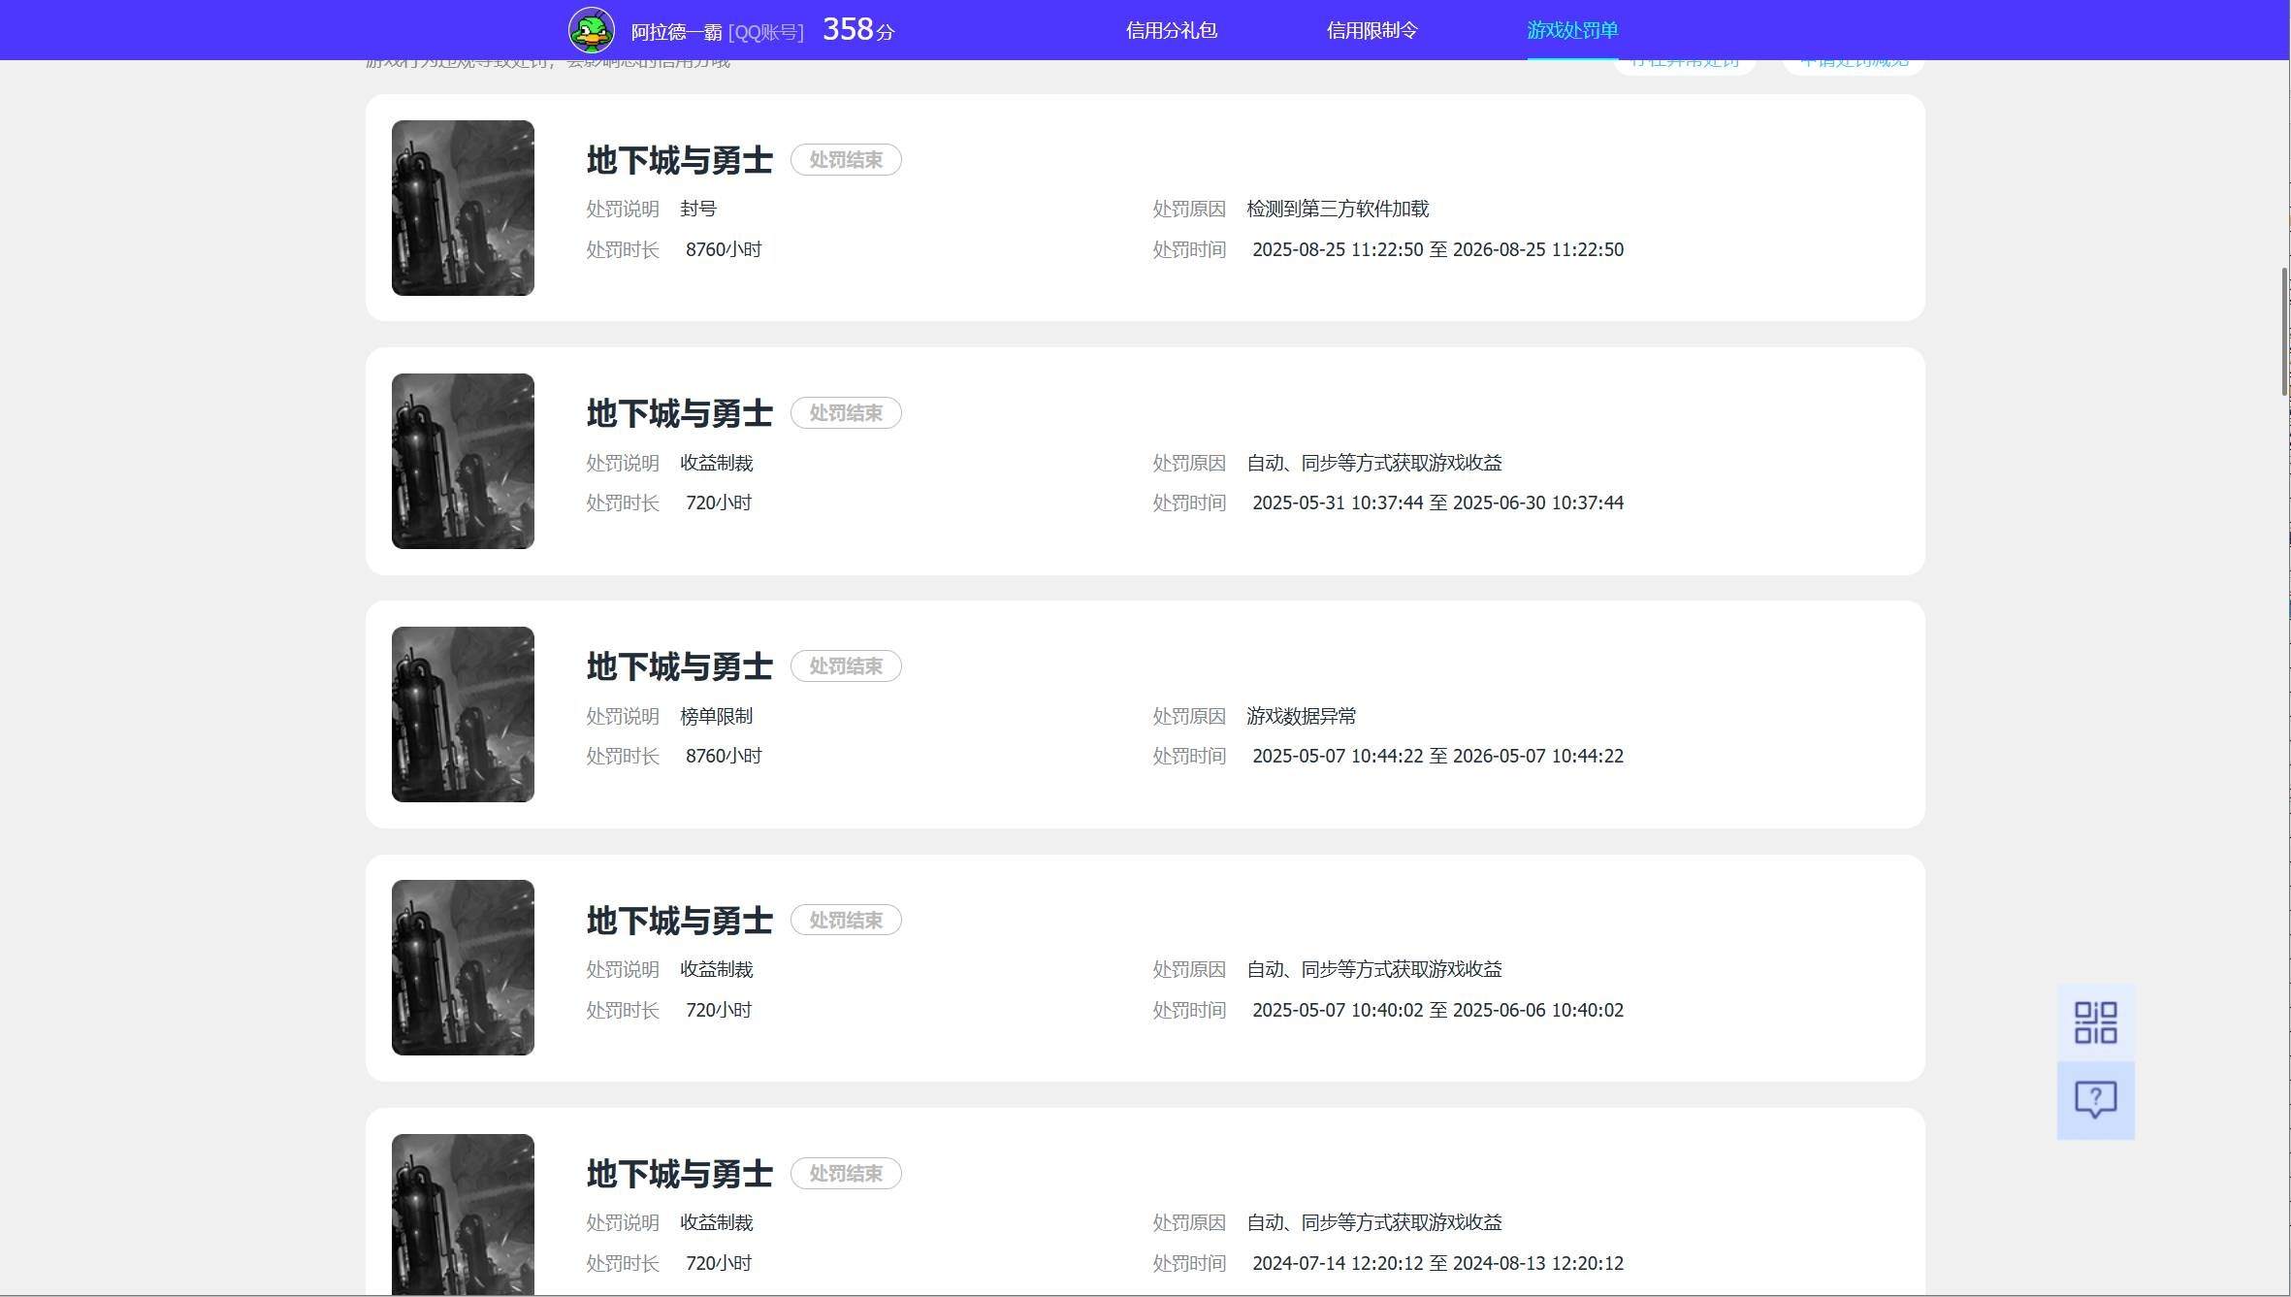Click the page vertical scrollbar thumb
The width and height of the screenshot is (2291, 1297).
[x=2285, y=331]
